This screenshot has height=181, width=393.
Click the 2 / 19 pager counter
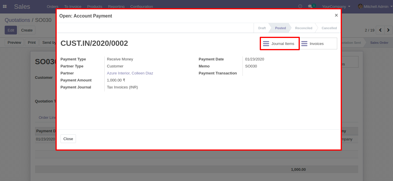coord(370,30)
